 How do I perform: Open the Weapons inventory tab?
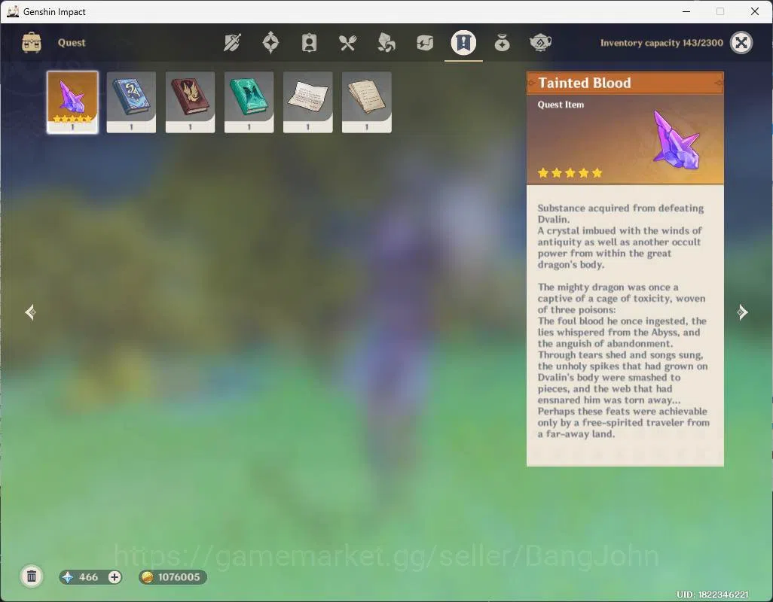232,43
